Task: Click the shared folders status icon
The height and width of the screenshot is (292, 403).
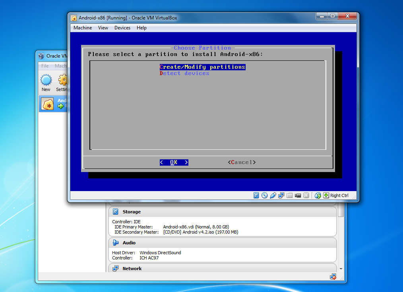Action: click(x=290, y=195)
